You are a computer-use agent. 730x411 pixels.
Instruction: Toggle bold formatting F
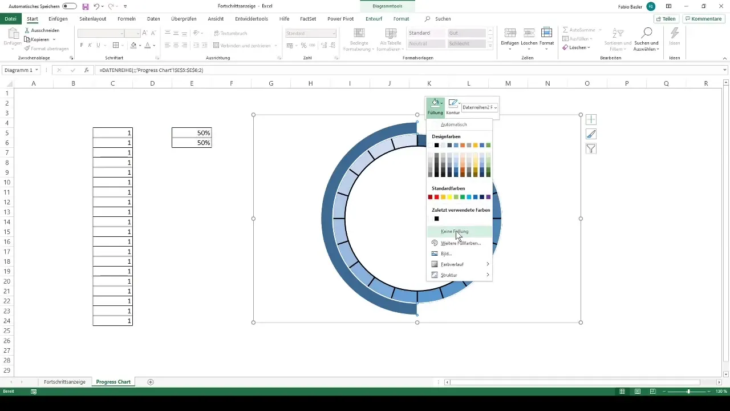[x=82, y=45]
